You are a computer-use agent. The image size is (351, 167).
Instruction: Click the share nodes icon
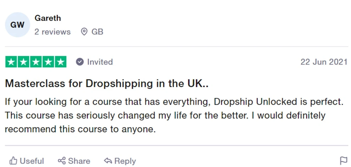coord(62,161)
